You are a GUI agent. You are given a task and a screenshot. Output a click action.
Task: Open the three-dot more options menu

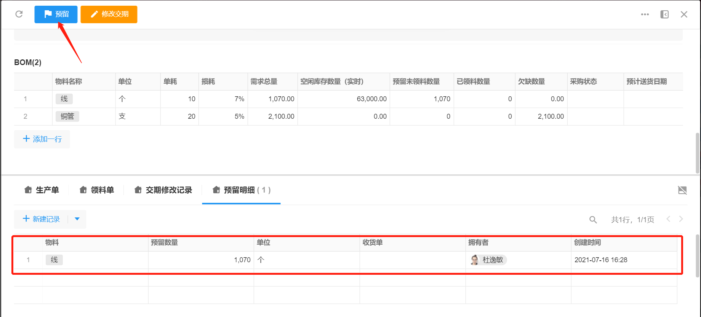coord(645,14)
